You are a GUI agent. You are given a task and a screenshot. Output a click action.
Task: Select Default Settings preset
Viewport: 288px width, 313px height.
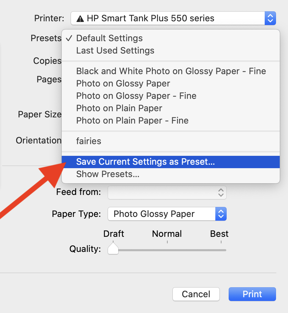(x=109, y=38)
